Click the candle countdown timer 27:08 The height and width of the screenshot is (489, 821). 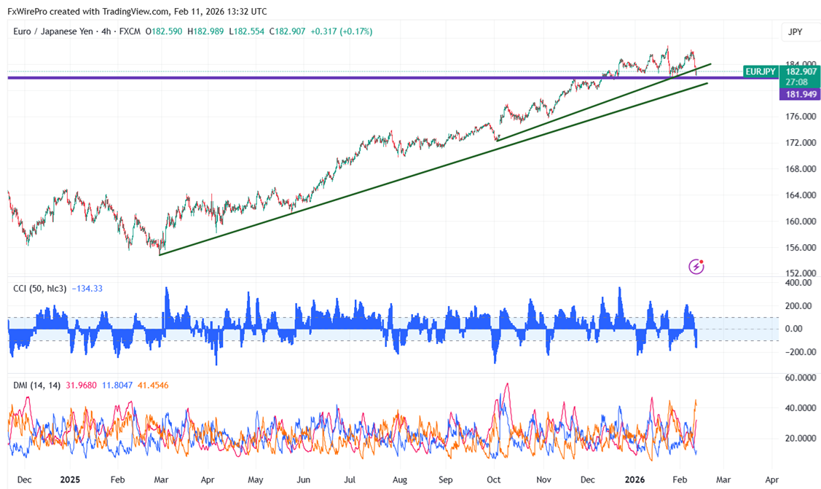tap(796, 82)
